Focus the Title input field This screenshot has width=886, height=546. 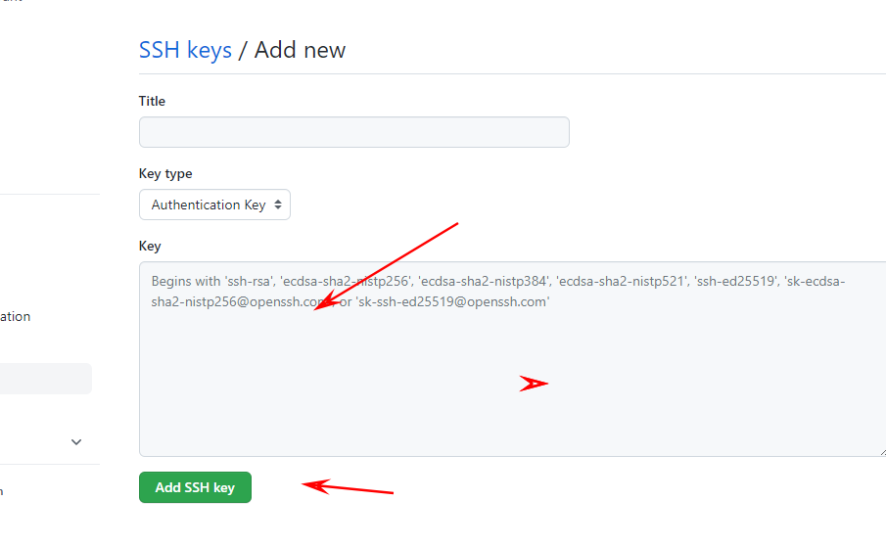coord(353,132)
